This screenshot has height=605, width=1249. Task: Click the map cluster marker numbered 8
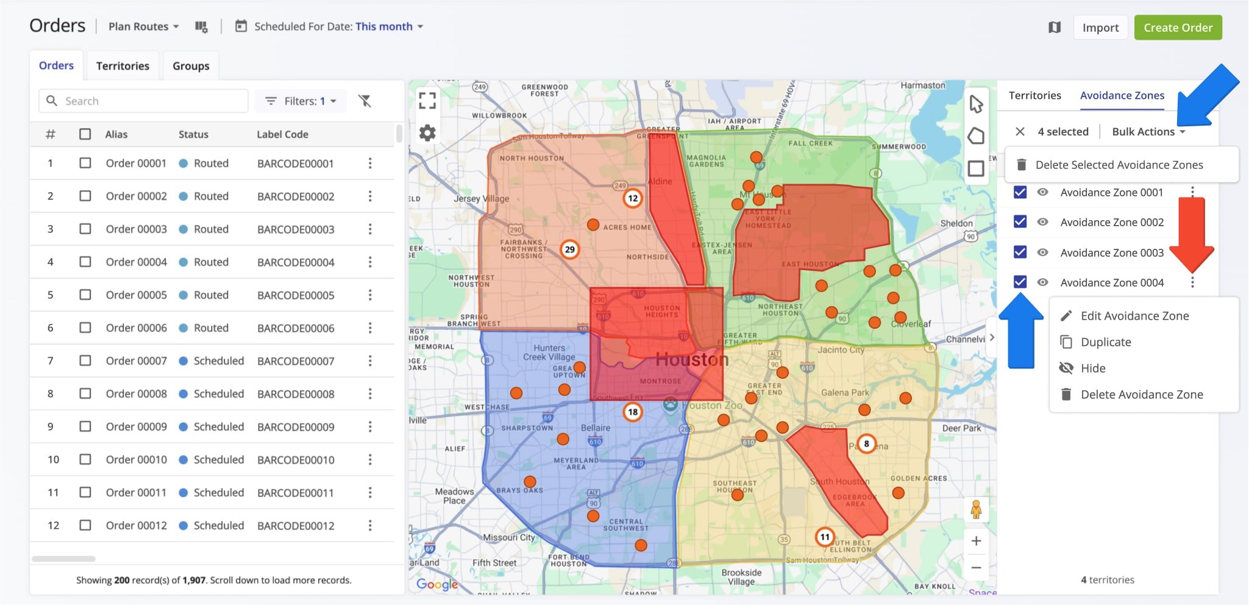(x=866, y=444)
